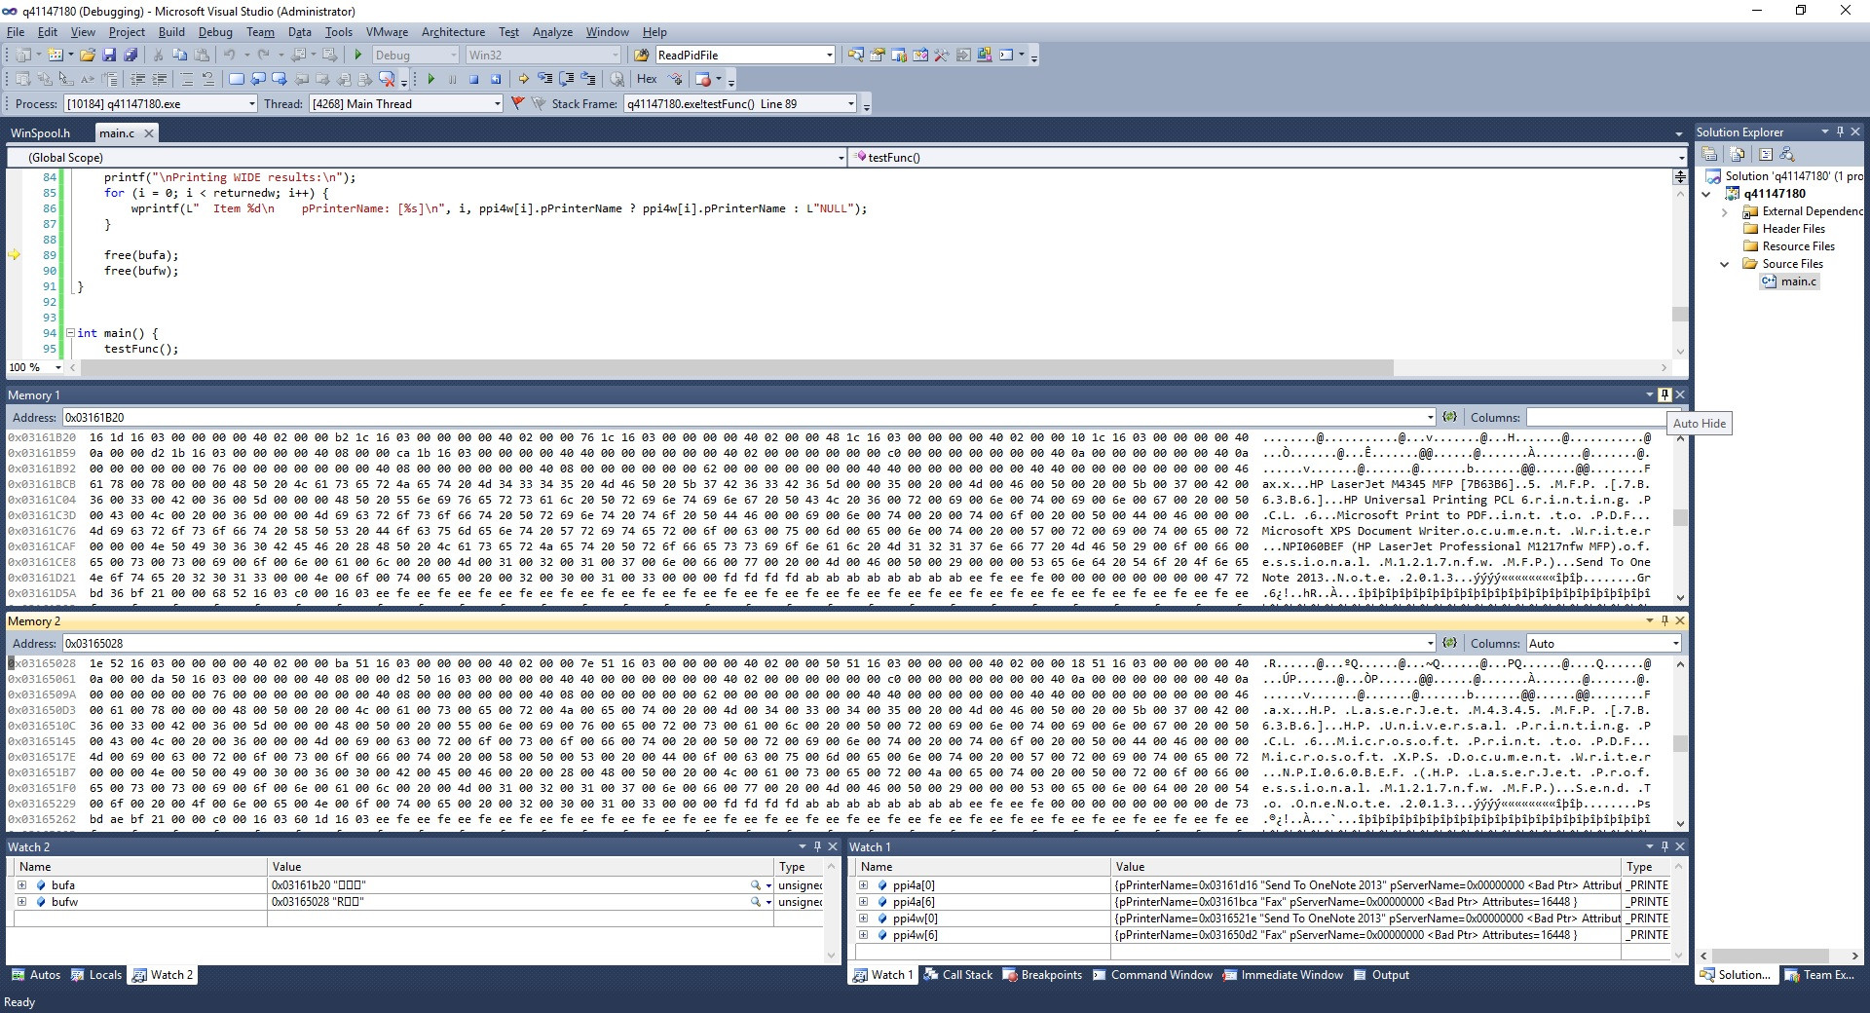Toggle Hex display button

coord(647,79)
